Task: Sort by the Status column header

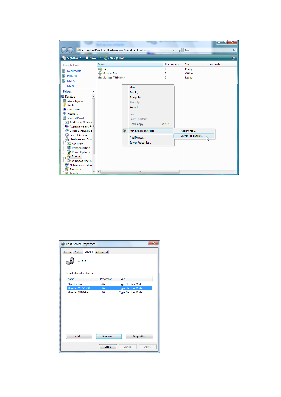Action: click(194, 64)
